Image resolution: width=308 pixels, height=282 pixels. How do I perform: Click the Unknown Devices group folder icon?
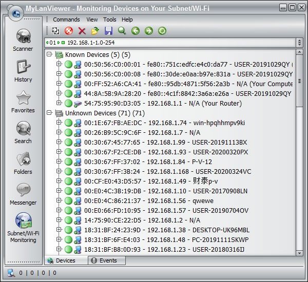pos(59,113)
